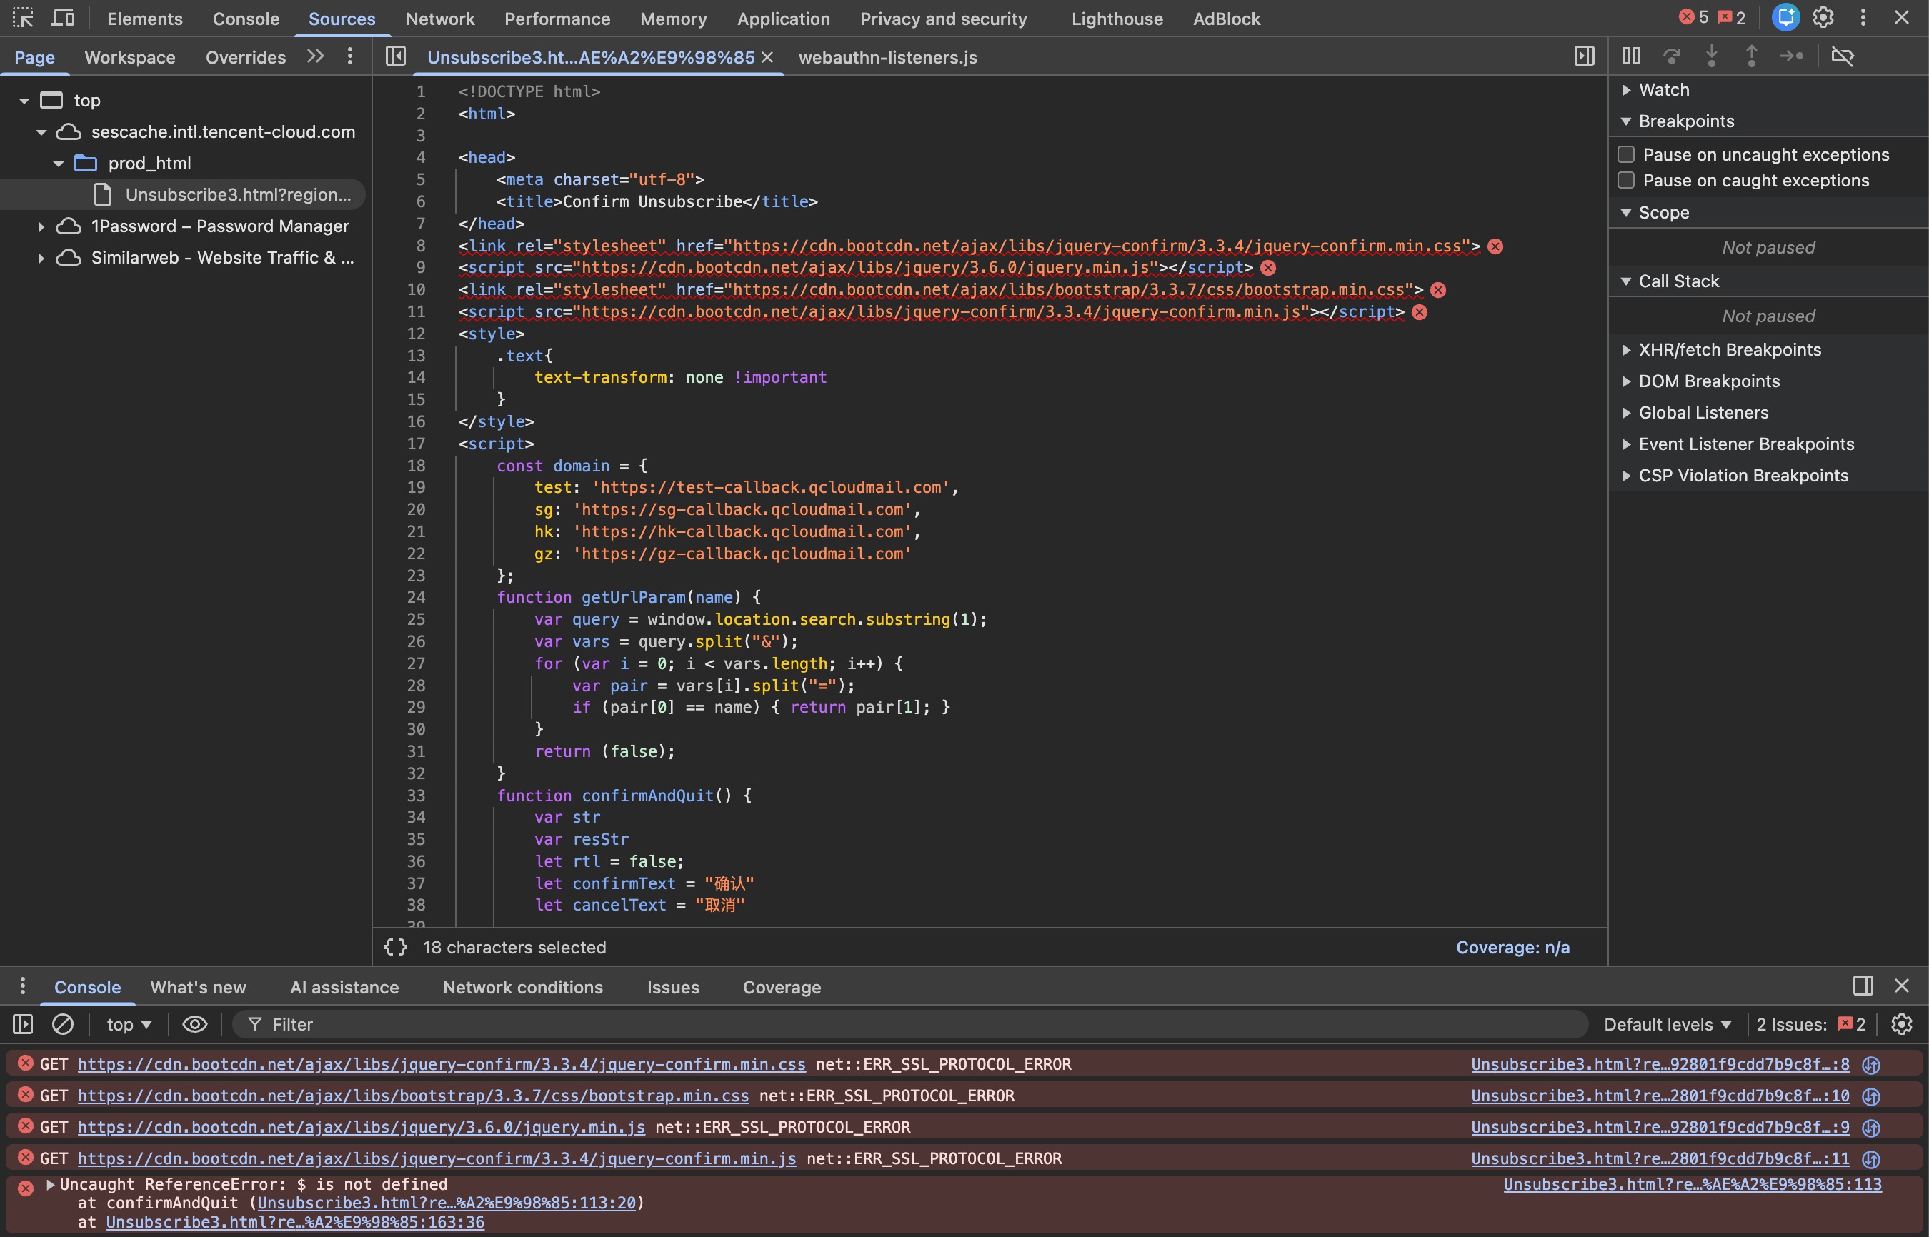
Task: Open the failing jquery.min.js URL
Action: click(x=360, y=1126)
